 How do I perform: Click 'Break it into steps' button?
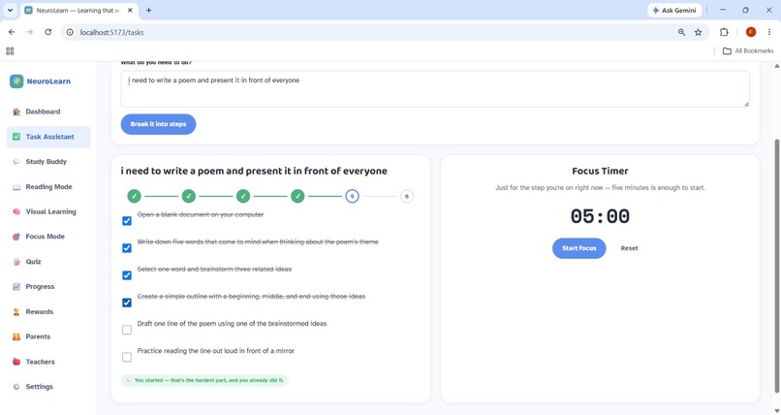158,124
